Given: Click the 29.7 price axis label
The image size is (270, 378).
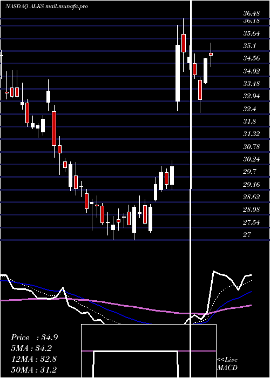Looking at the screenshot, I should coord(249,172).
